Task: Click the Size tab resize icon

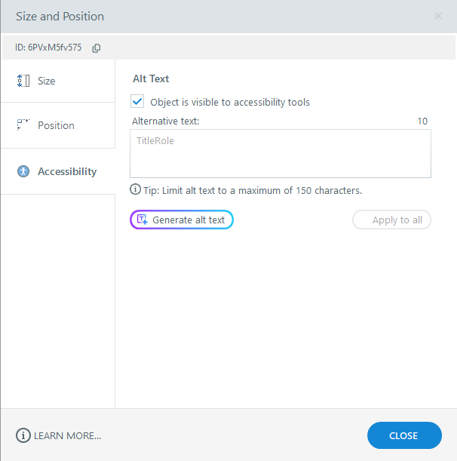Action: click(x=23, y=81)
